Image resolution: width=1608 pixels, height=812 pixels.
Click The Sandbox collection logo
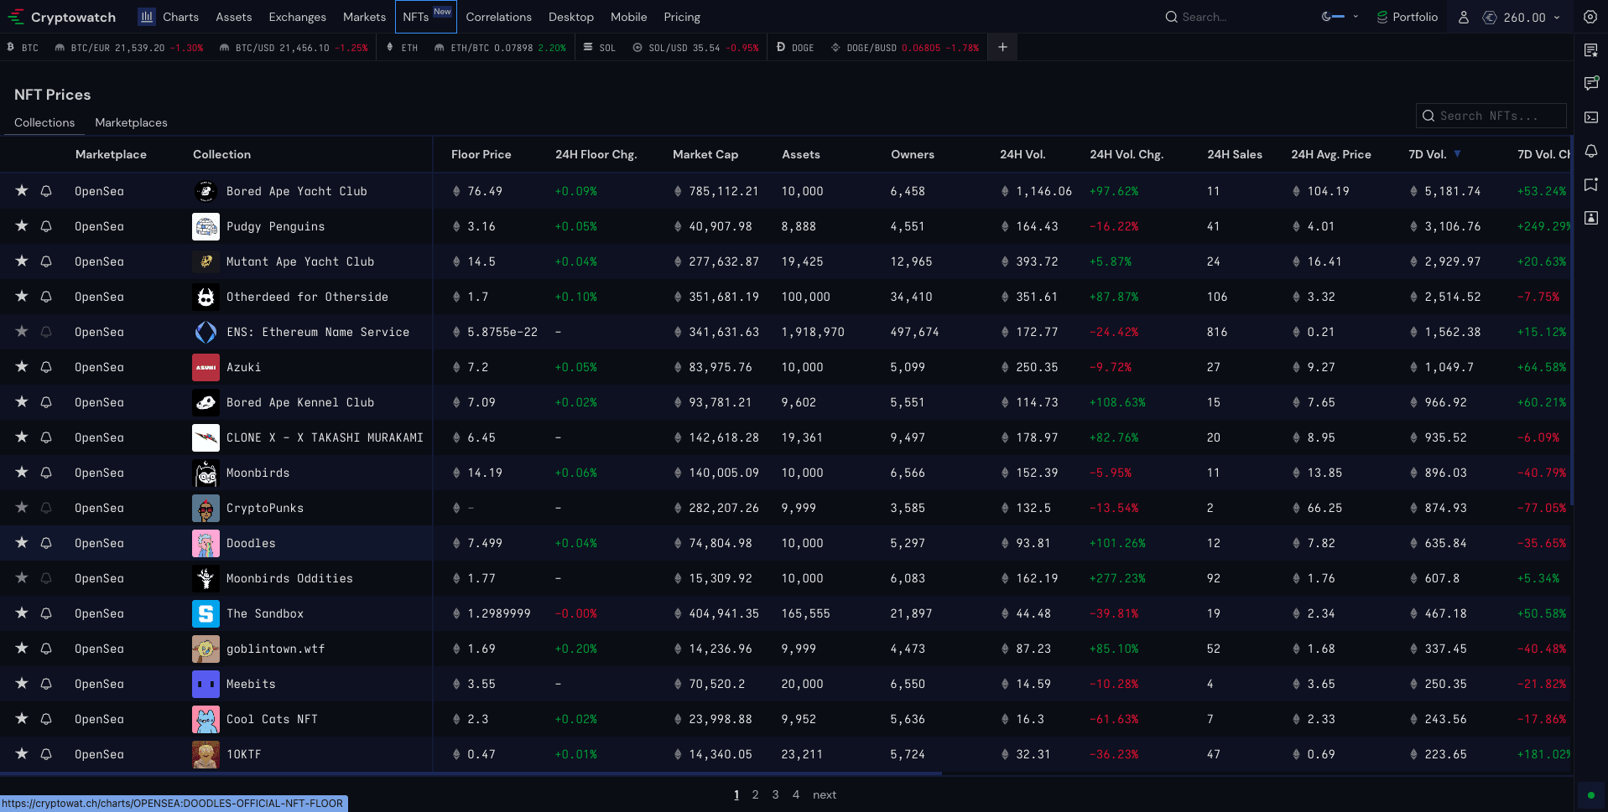click(206, 613)
